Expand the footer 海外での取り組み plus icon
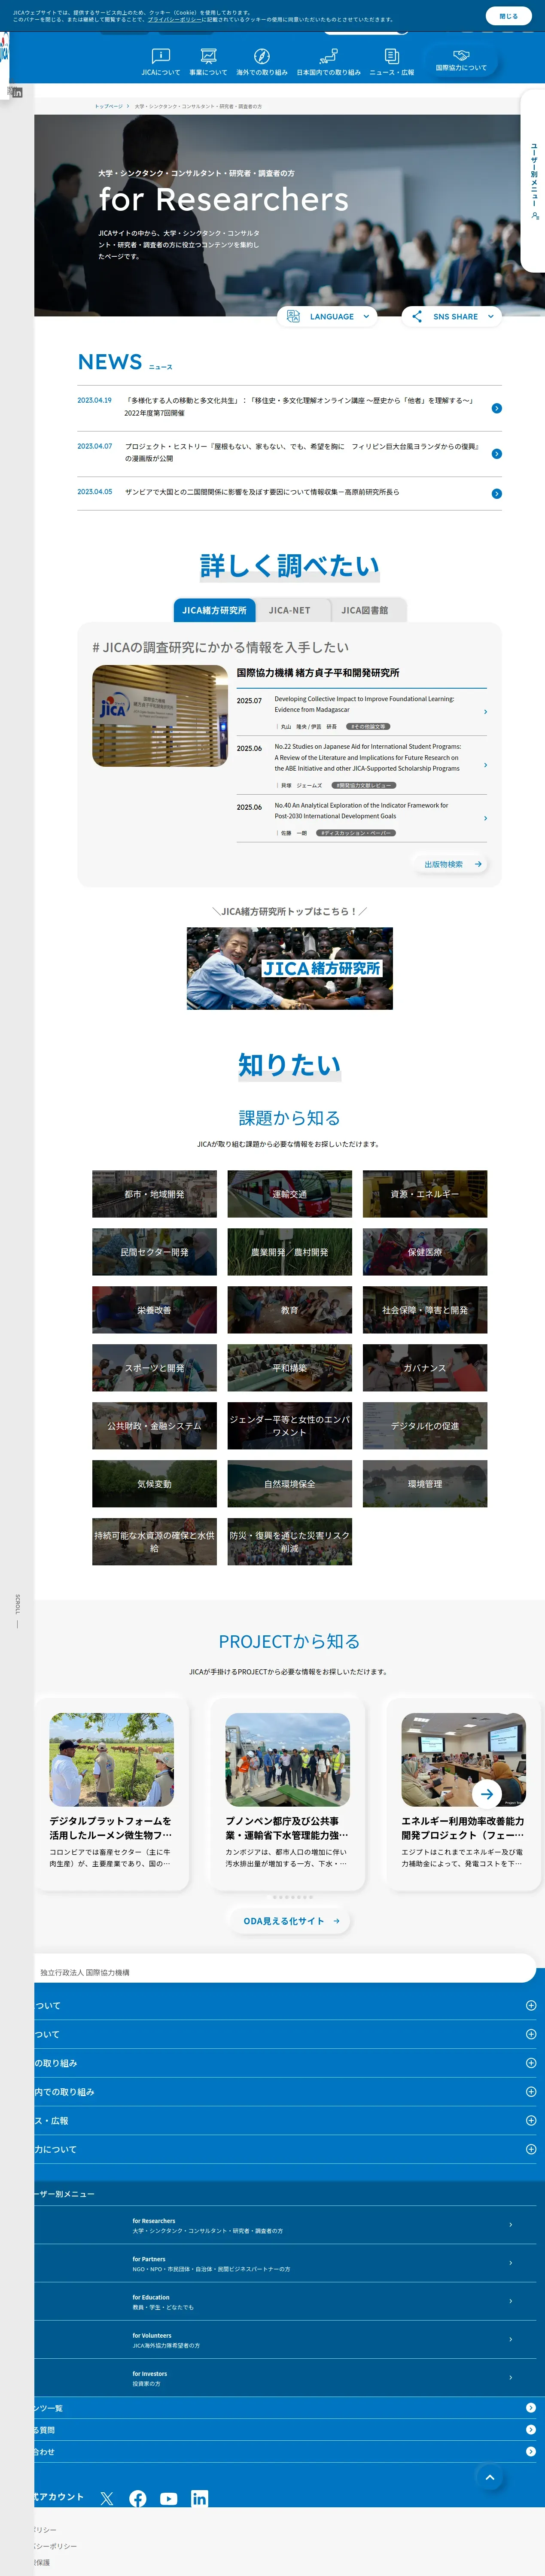Viewport: 545px width, 2576px height. pyautogui.click(x=531, y=2063)
